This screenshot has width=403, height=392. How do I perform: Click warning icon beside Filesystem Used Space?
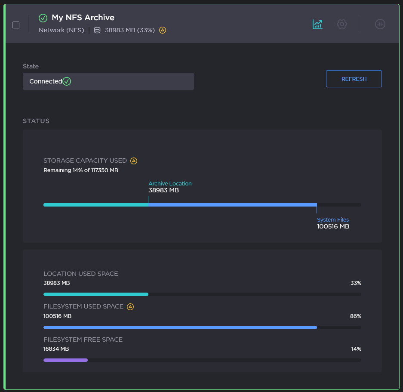tap(130, 307)
